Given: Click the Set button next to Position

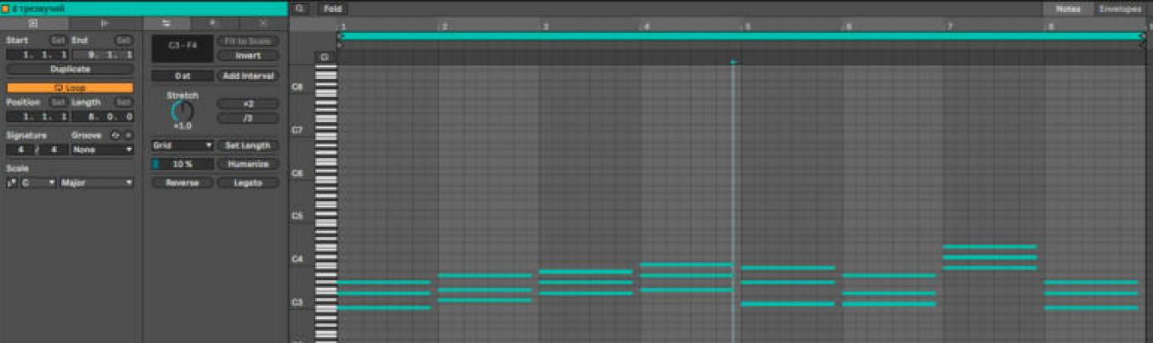Looking at the screenshot, I should click(x=57, y=102).
